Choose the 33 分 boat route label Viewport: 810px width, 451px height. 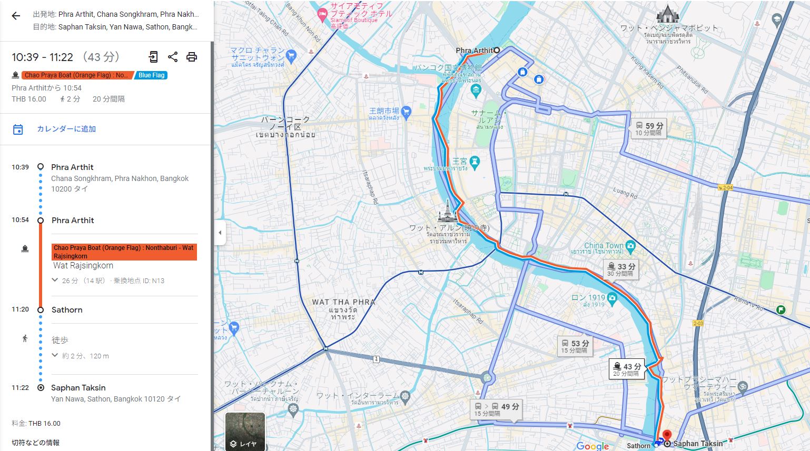(620, 269)
